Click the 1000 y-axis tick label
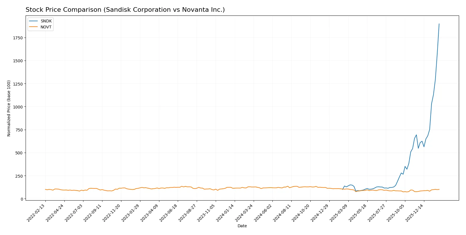Image resolution: width=466 pixels, height=235 pixels. click(18, 107)
